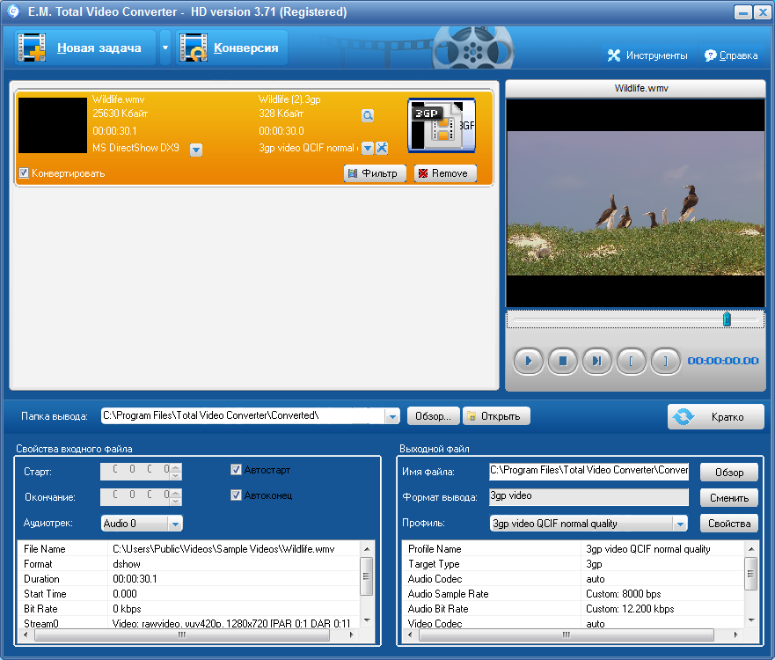Expand the 3gp video QCIF normal quality profile dropdown
The height and width of the screenshot is (660, 775).
[x=680, y=524]
